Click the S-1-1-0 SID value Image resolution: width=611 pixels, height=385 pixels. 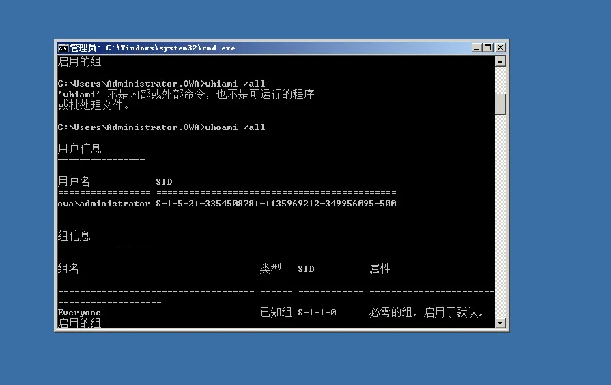317,313
